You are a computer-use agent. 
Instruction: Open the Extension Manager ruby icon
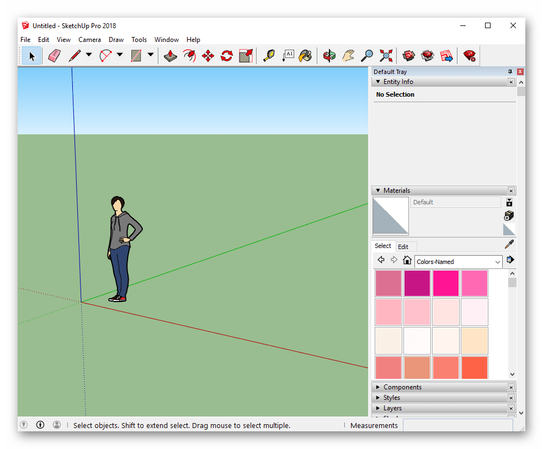[470, 56]
